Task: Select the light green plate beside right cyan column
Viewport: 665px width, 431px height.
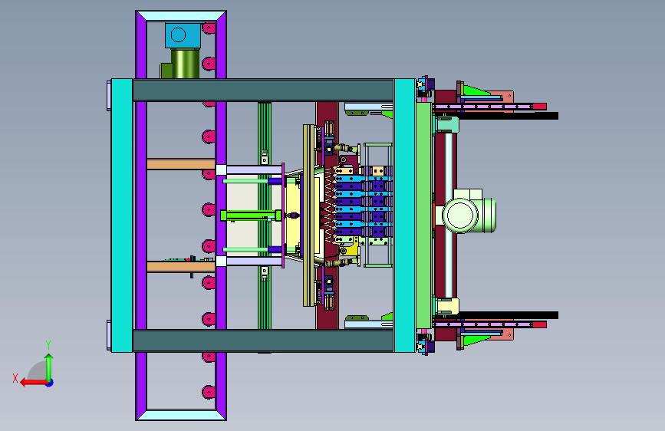Action: tap(423, 215)
